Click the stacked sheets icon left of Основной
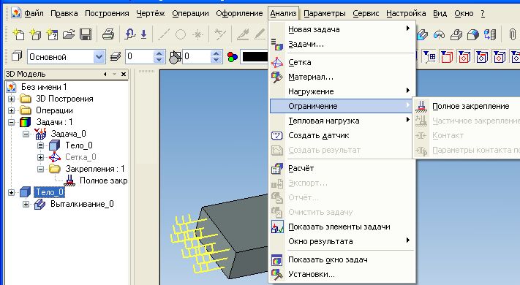This screenshot has width=520, height=285. pyautogui.click(x=17, y=56)
